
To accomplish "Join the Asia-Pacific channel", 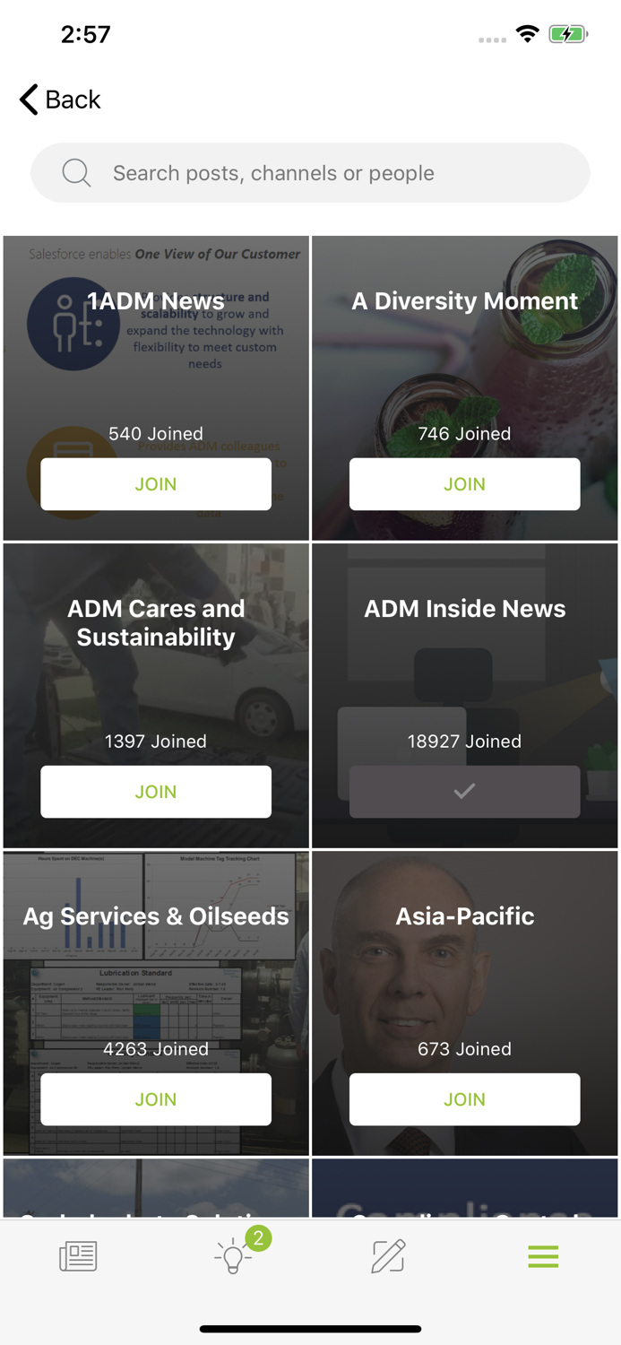I will coord(464,1098).
